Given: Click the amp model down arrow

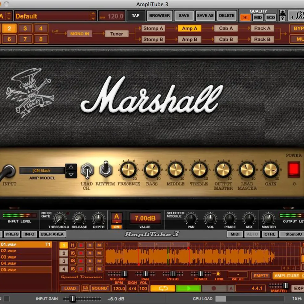Looking at the screenshot, I should [71, 174].
